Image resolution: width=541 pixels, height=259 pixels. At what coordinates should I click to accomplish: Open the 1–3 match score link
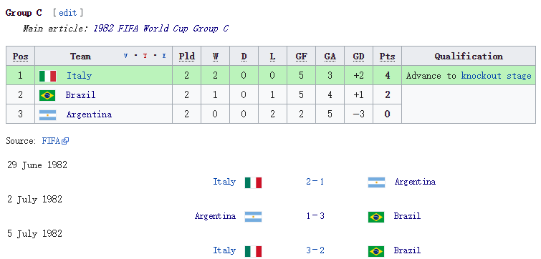pyautogui.click(x=315, y=216)
